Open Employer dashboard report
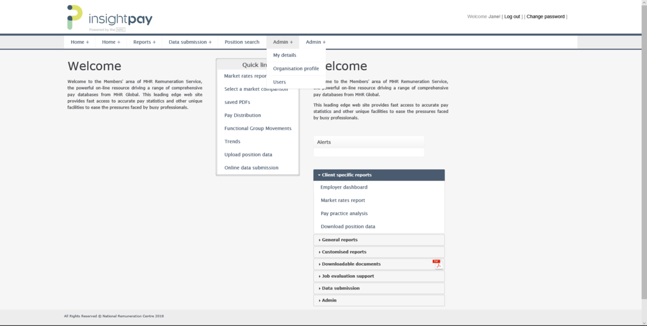Image resolution: width=647 pixels, height=326 pixels. point(344,187)
